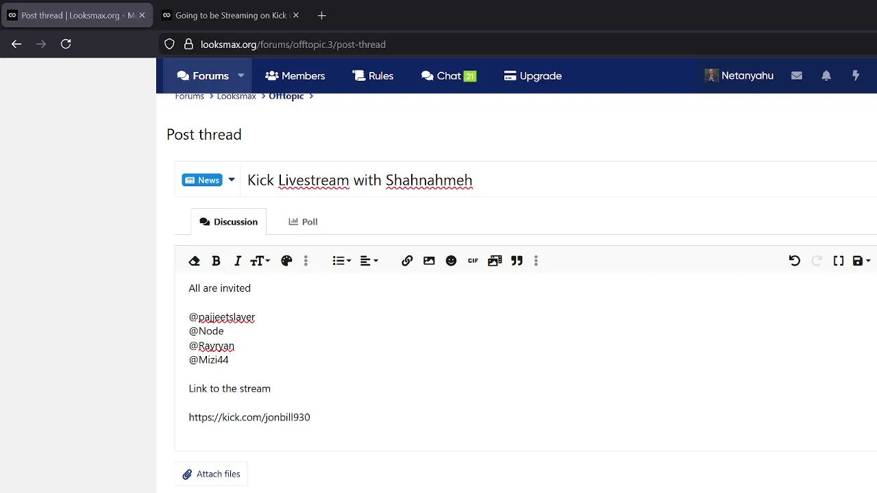
Task: Open more text options after palette icon
Action: click(306, 261)
